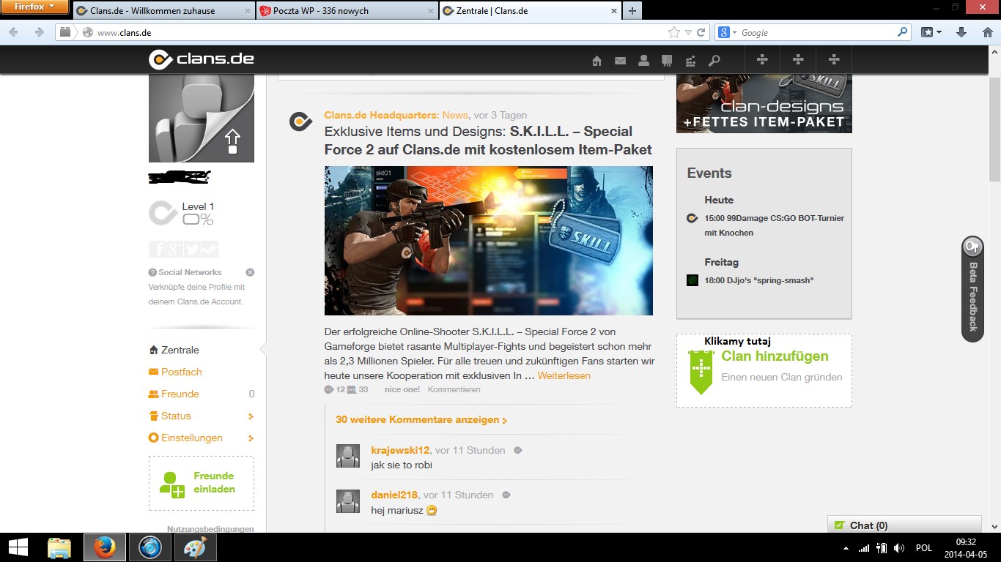Click the Twitter social network icon
Screen dimensions: 1001x562
click(x=192, y=249)
